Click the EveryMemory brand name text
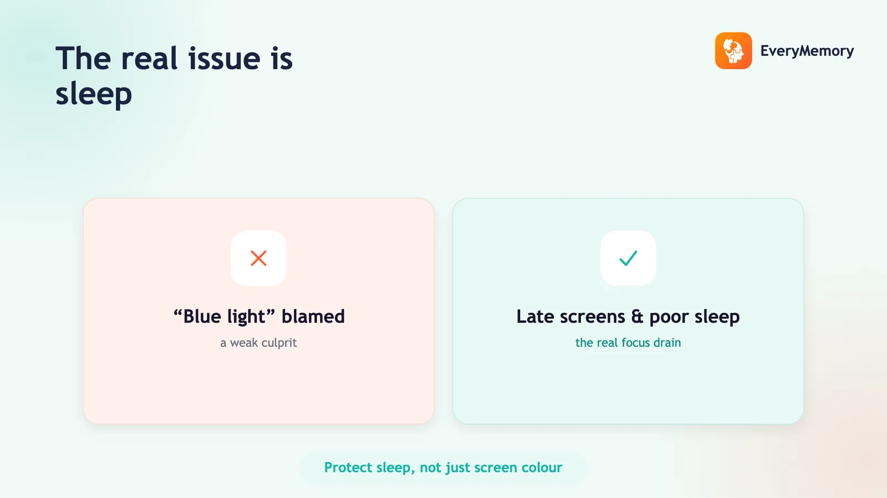The height and width of the screenshot is (498, 887). point(807,51)
